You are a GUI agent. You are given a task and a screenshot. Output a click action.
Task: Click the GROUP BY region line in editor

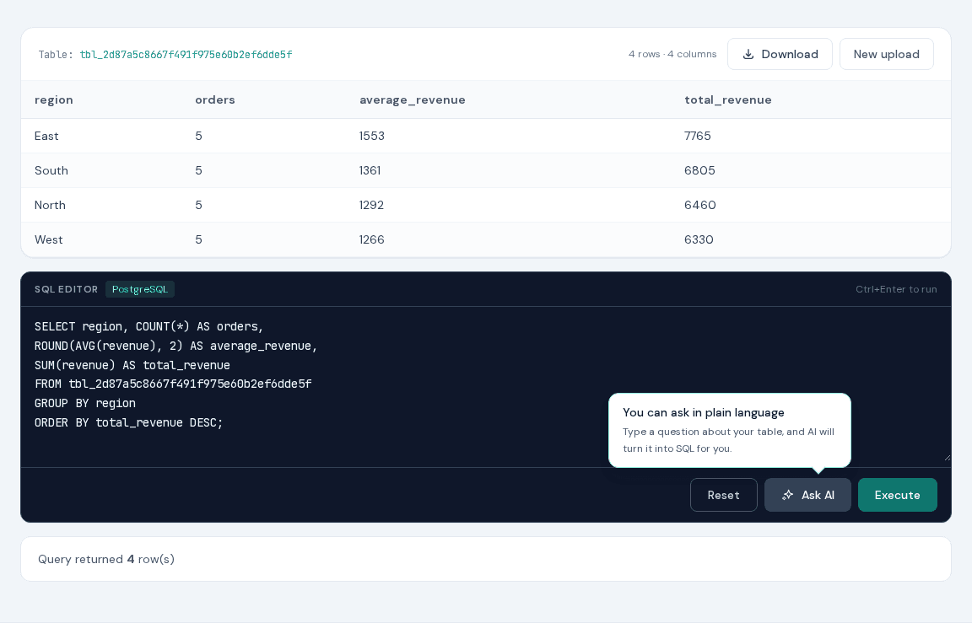(85, 403)
